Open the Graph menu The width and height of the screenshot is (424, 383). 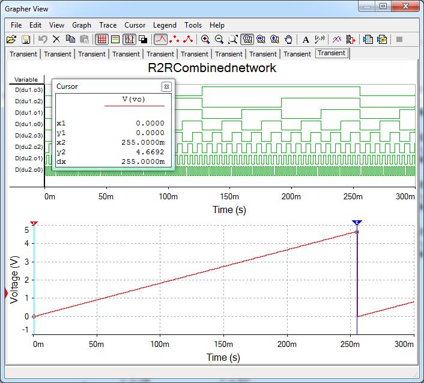click(82, 25)
